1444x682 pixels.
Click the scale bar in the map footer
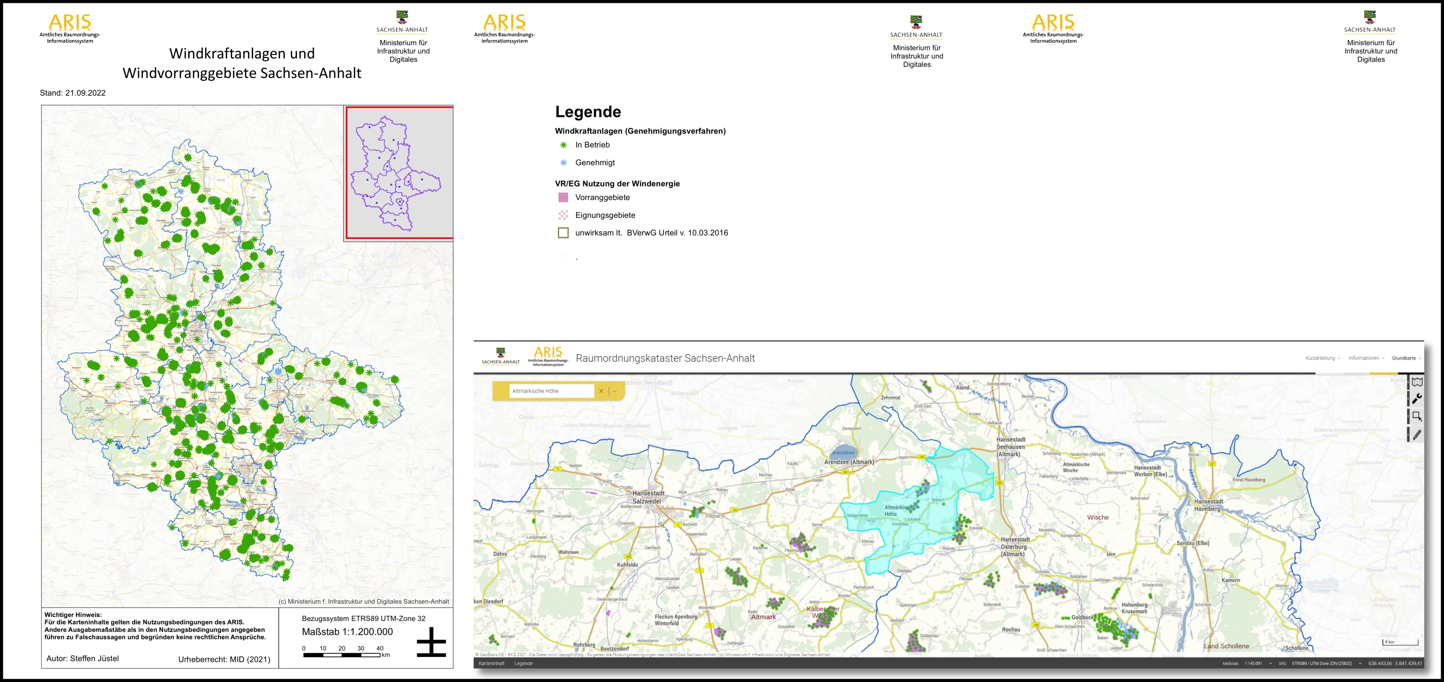tap(346, 652)
